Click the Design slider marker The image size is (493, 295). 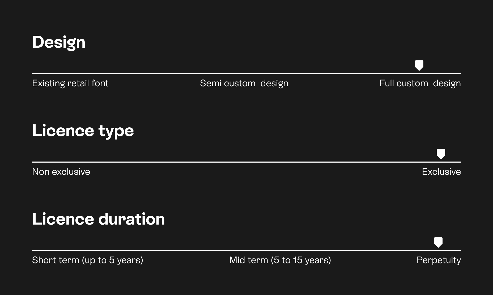(419, 65)
